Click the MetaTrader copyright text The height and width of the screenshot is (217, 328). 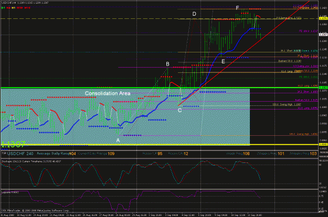coord(35,210)
